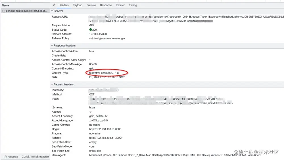This screenshot has height=160, width=284.
Task: Click the Remote Address value 127.0.0.1:7890
Action: 98,34
